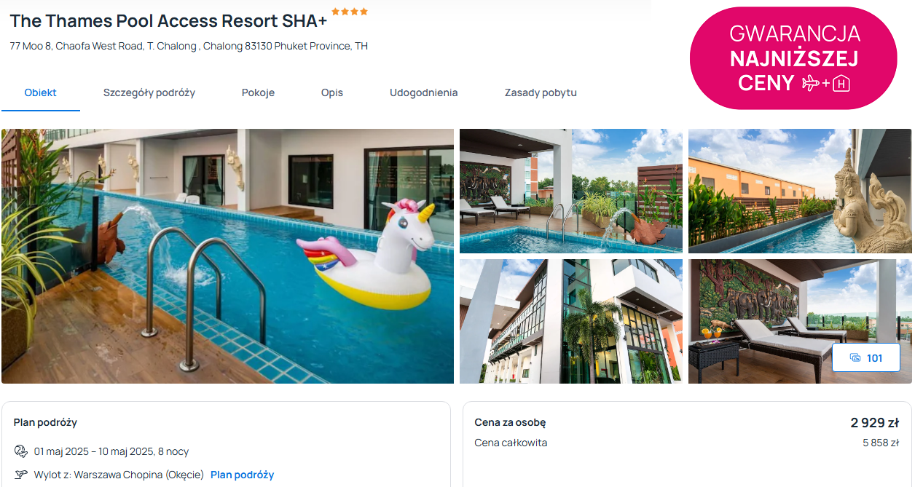Screen dimensions: 923x487
Task: Open the photo gallery icon showing 101
Action: (865, 358)
